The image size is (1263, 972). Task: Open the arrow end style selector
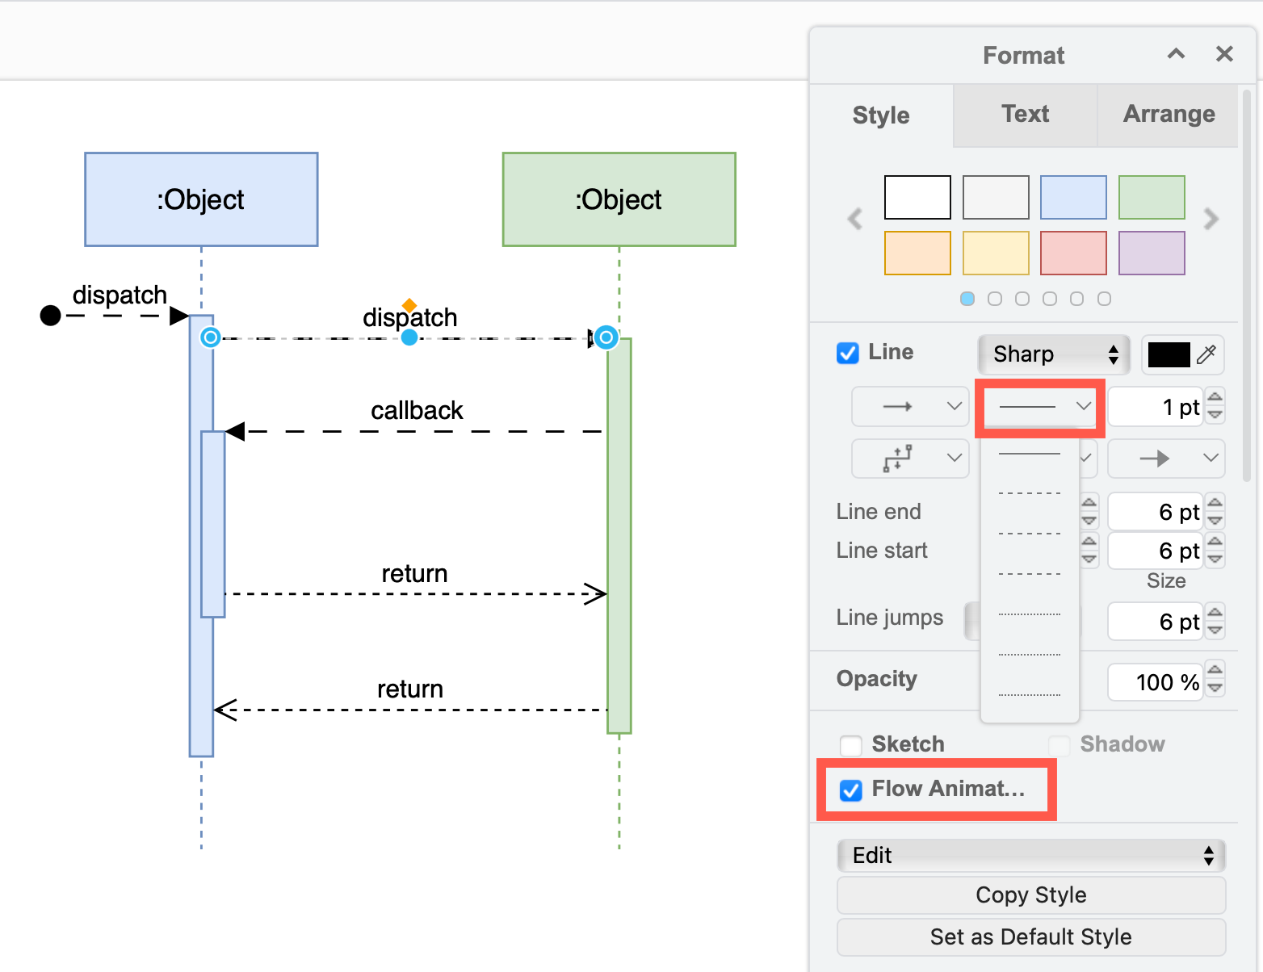pyautogui.click(x=1166, y=459)
